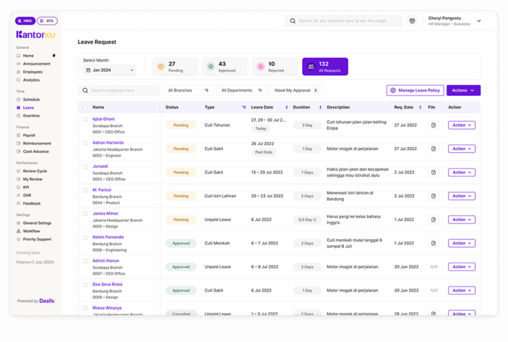Image resolution: width=508 pixels, height=342 pixels.
Task: Open Overtime from the sidebar menu
Action: (30, 116)
